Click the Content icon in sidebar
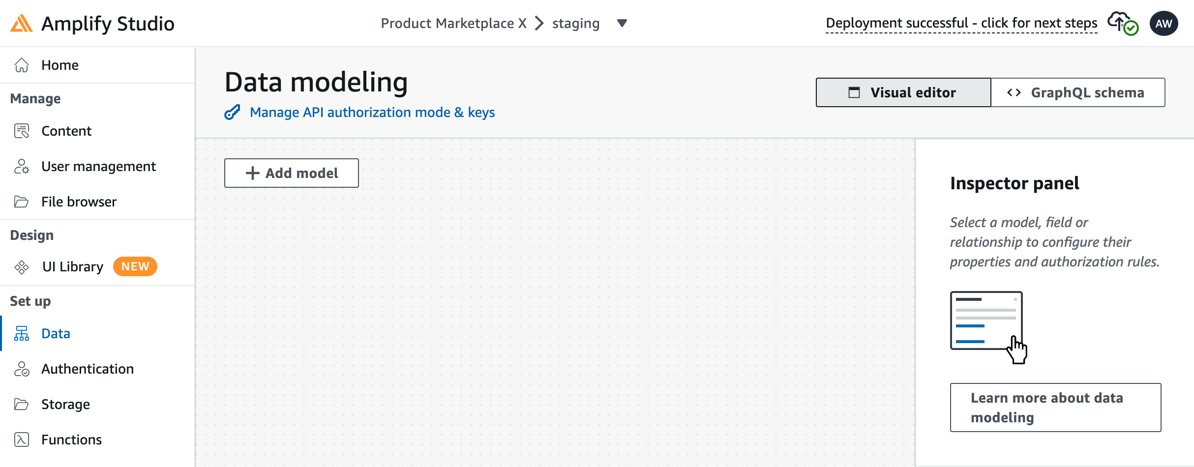Image resolution: width=1194 pixels, height=467 pixels. point(22,131)
